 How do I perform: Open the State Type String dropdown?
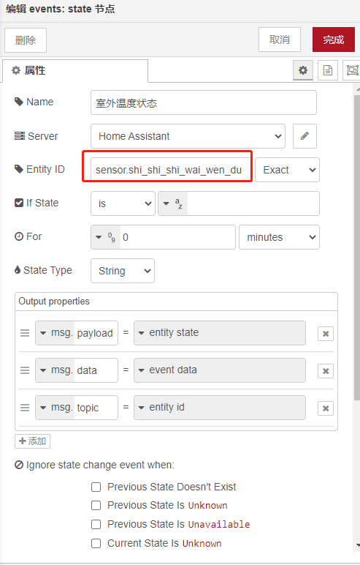coord(123,271)
